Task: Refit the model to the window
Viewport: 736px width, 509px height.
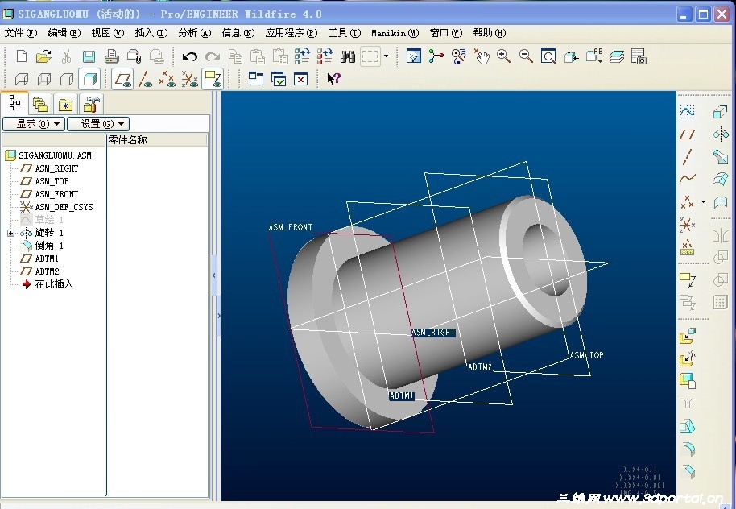Action: click(548, 56)
